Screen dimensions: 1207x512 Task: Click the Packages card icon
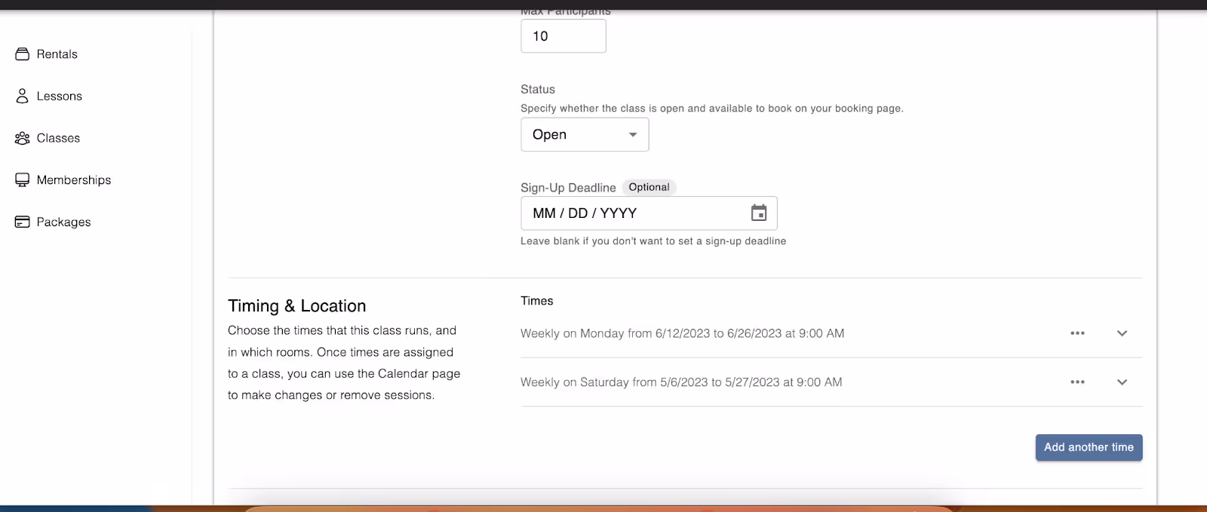23,222
